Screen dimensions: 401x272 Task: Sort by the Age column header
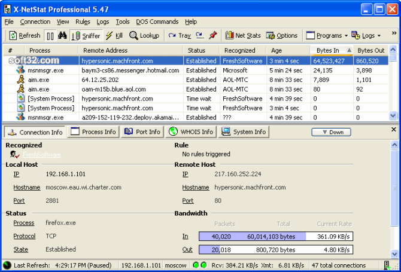[288, 50]
